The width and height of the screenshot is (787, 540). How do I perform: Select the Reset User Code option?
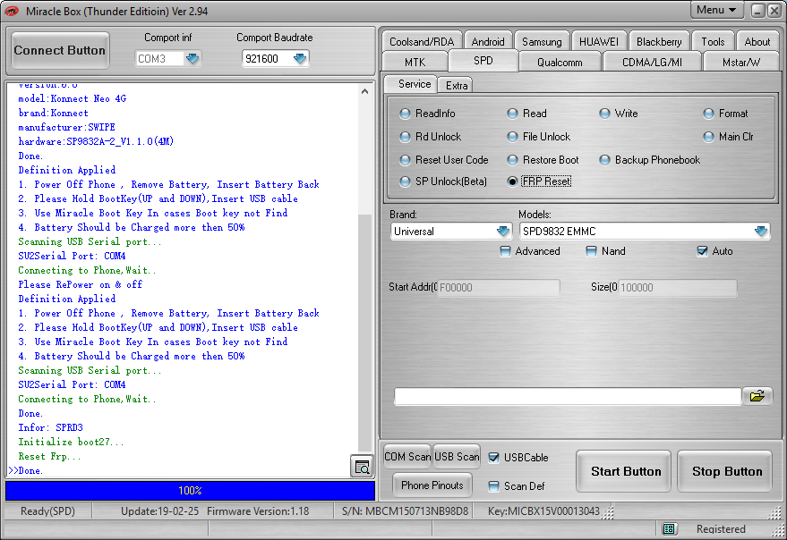pos(444,160)
